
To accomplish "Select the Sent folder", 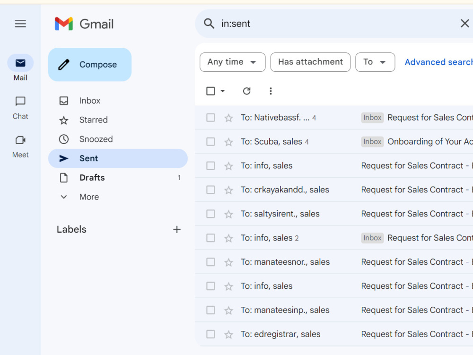I will pos(118,158).
